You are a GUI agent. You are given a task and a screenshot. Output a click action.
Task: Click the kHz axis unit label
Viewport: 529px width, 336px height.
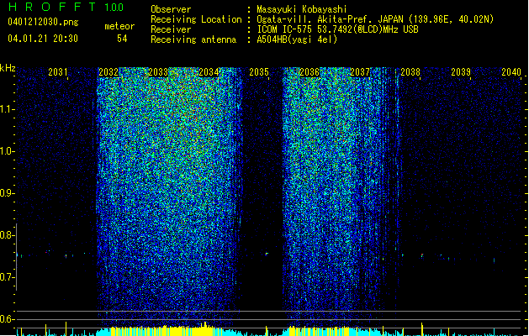coord(8,68)
